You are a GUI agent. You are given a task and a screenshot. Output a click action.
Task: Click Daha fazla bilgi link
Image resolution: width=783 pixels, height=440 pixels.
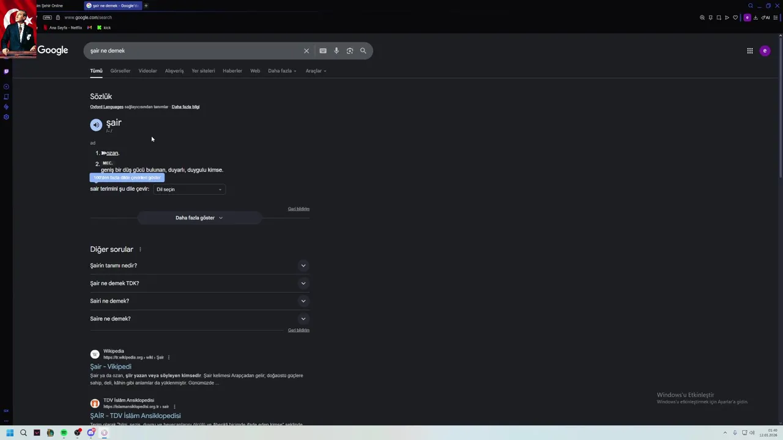point(185,107)
